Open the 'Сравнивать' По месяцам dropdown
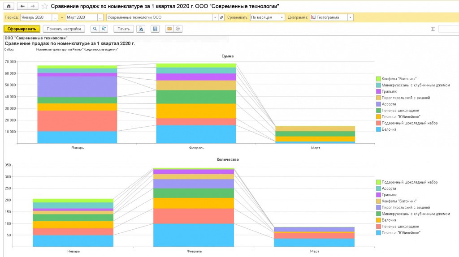 click(281, 17)
